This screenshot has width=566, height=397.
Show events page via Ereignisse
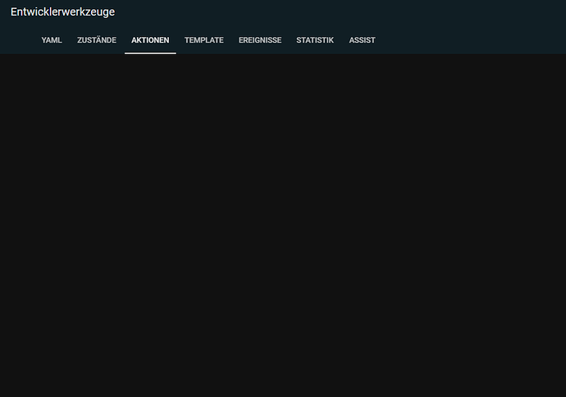point(260,40)
